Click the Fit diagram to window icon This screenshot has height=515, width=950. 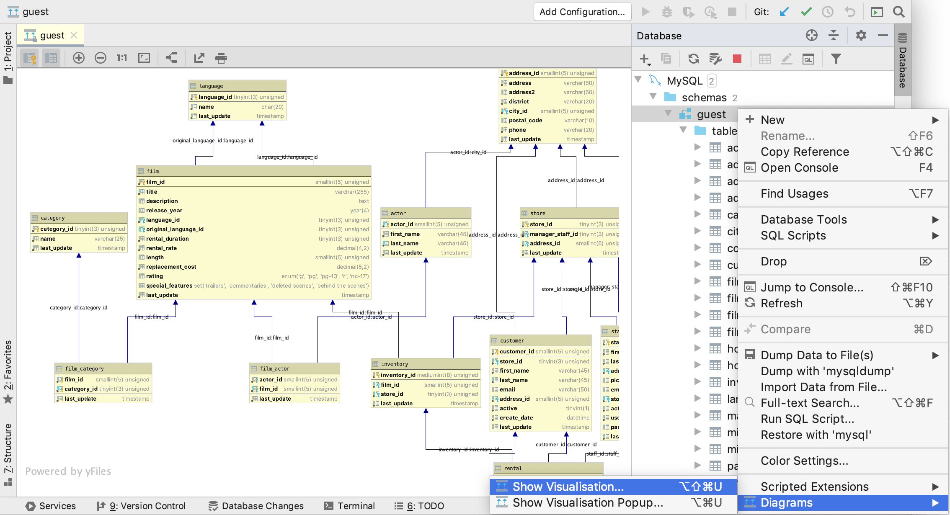(144, 58)
